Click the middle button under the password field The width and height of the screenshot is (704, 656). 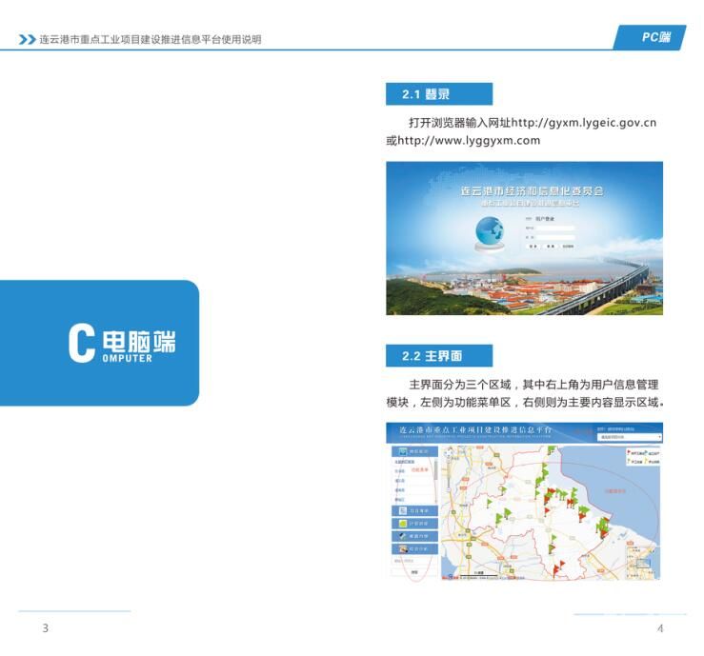click(x=551, y=247)
